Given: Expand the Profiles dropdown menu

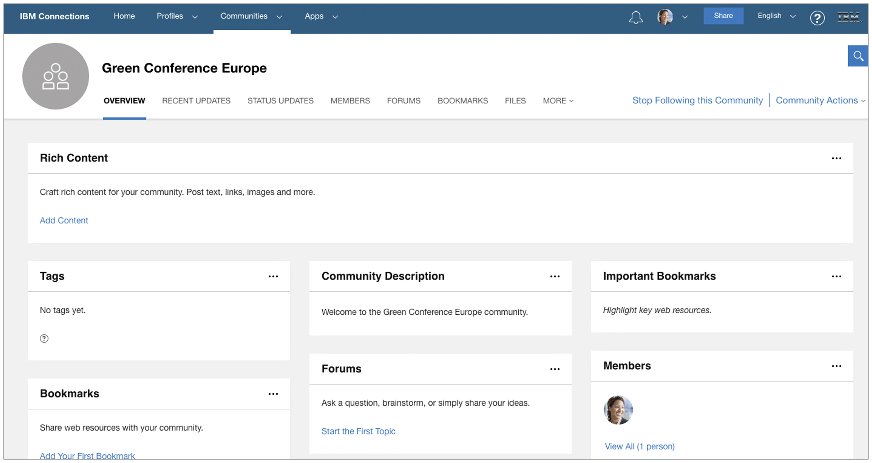Looking at the screenshot, I should pyautogui.click(x=195, y=17).
